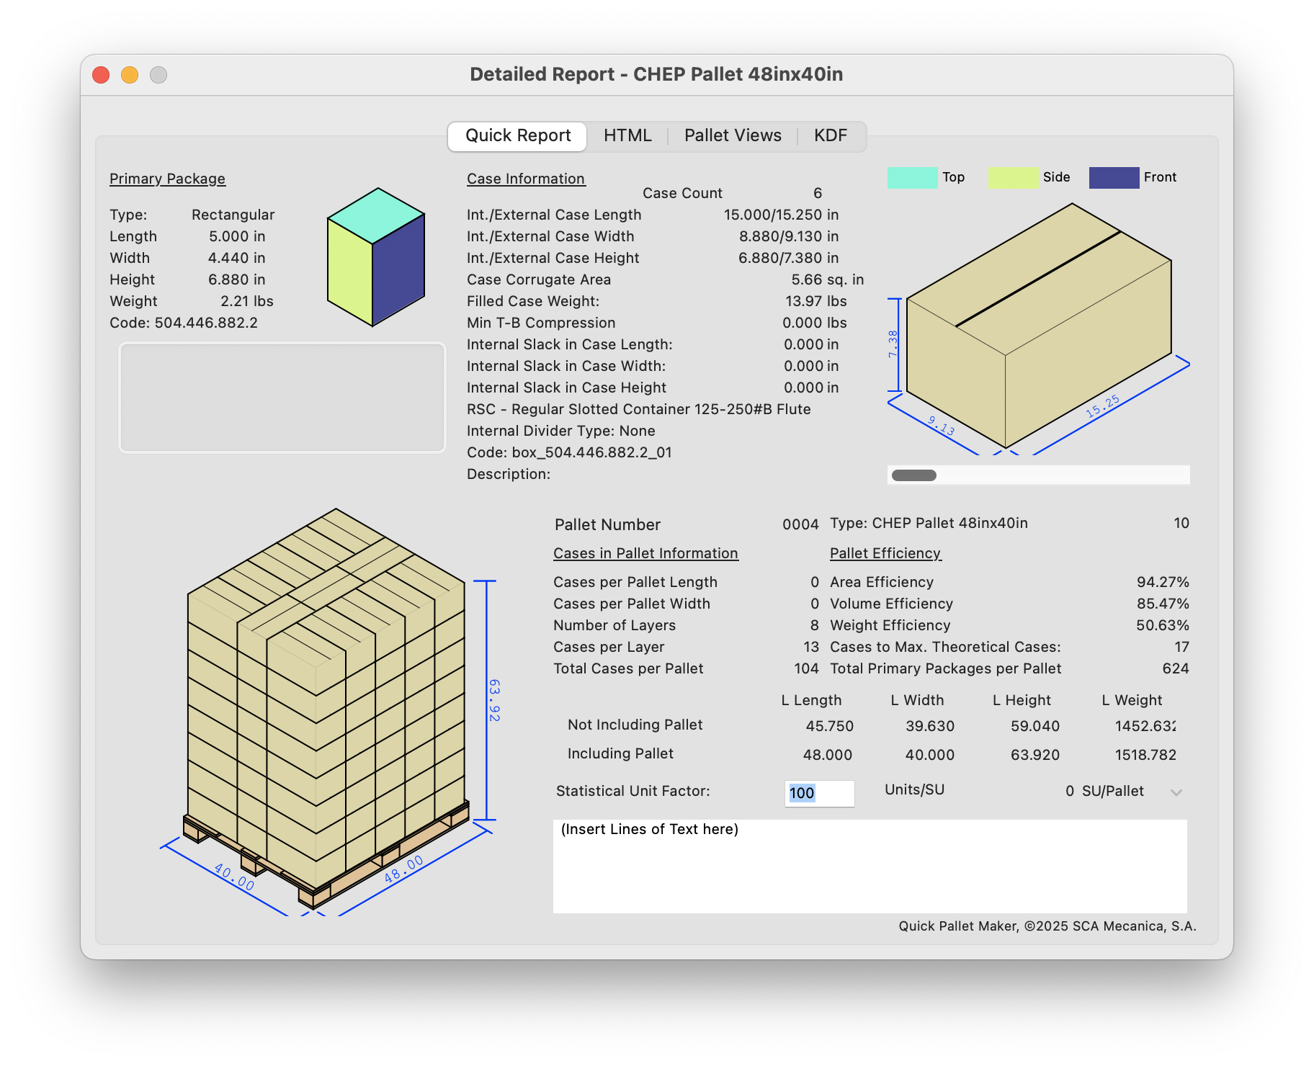Switch to the Quick Report tab
1314x1066 pixels.
517,136
